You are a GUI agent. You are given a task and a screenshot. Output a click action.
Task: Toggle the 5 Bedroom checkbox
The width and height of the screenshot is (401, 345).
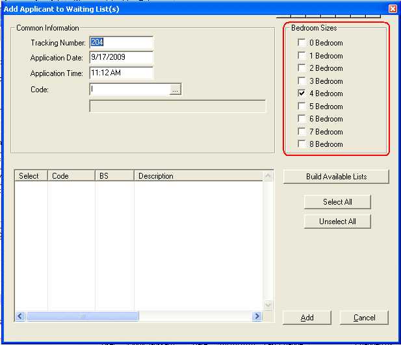click(x=302, y=107)
